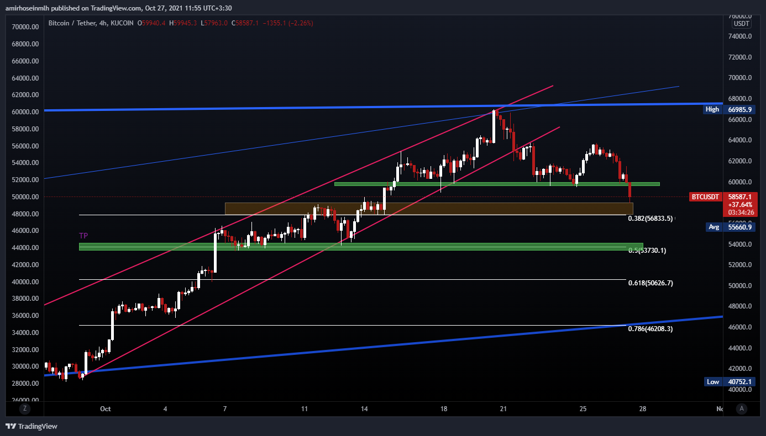Click the current price label 58587.1

pyautogui.click(x=740, y=196)
